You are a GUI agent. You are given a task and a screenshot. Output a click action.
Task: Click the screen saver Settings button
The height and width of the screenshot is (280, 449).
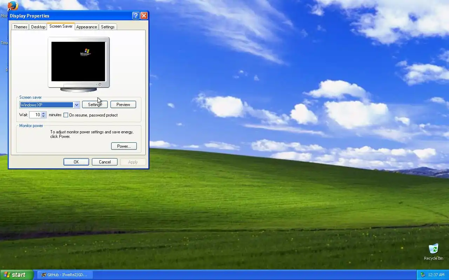coord(95,105)
